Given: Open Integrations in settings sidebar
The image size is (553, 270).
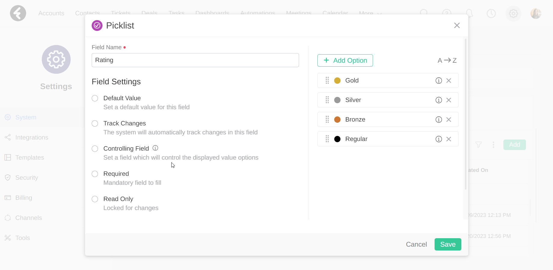Looking at the screenshot, I should [x=26, y=137].
